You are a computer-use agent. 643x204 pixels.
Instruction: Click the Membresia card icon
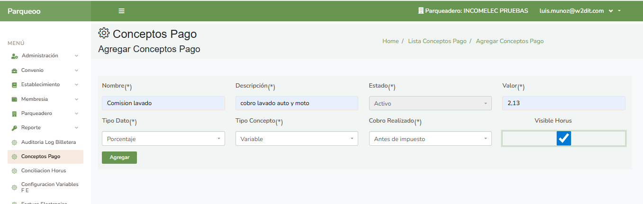point(14,99)
